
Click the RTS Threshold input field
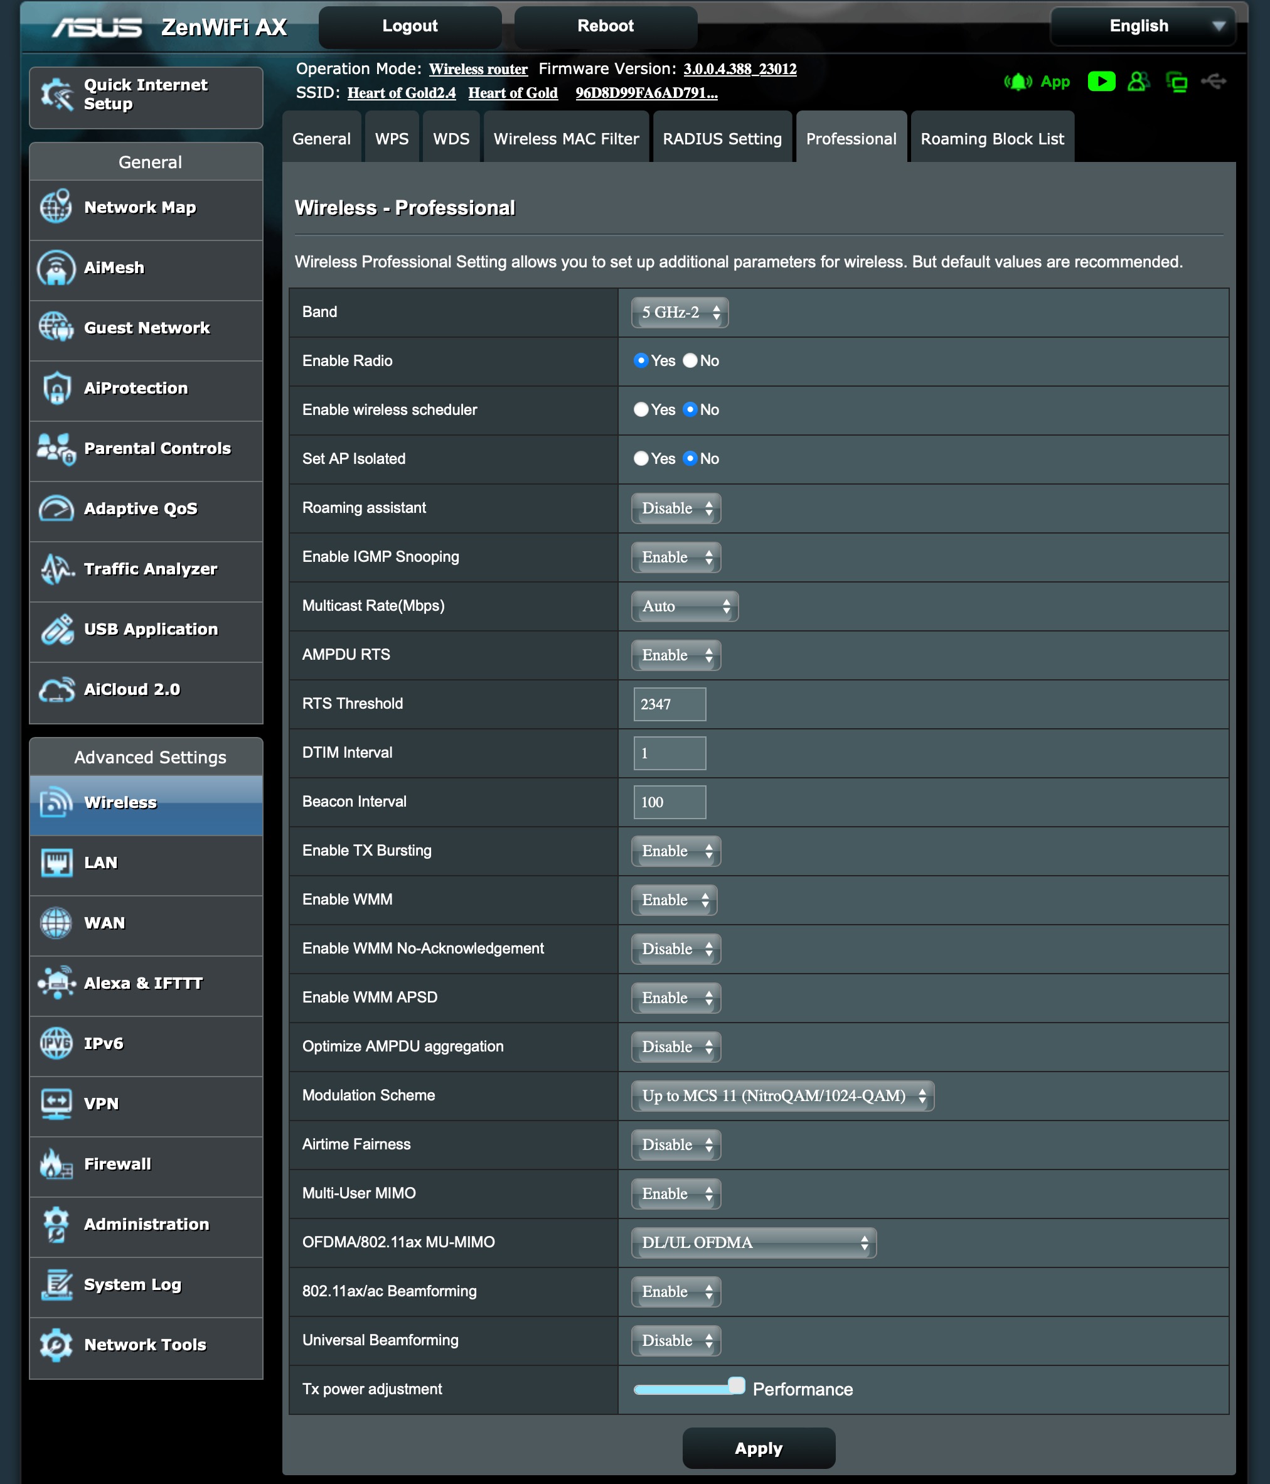670,704
